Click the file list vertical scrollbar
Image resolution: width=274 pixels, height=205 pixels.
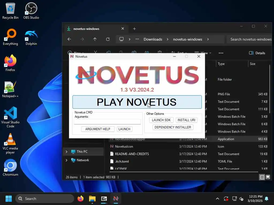coord(270,89)
